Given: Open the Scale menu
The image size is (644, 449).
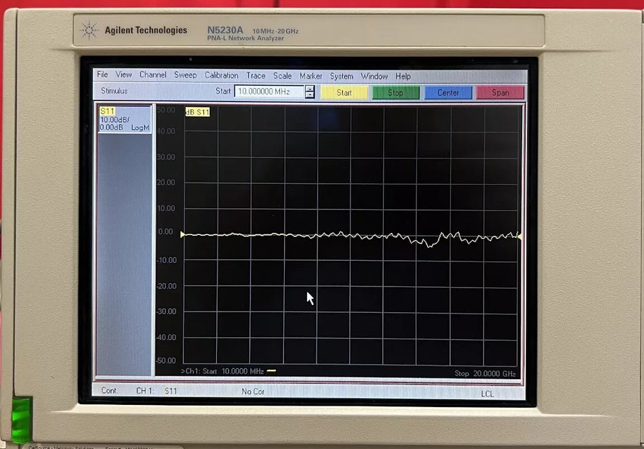Looking at the screenshot, I should 283,75.
